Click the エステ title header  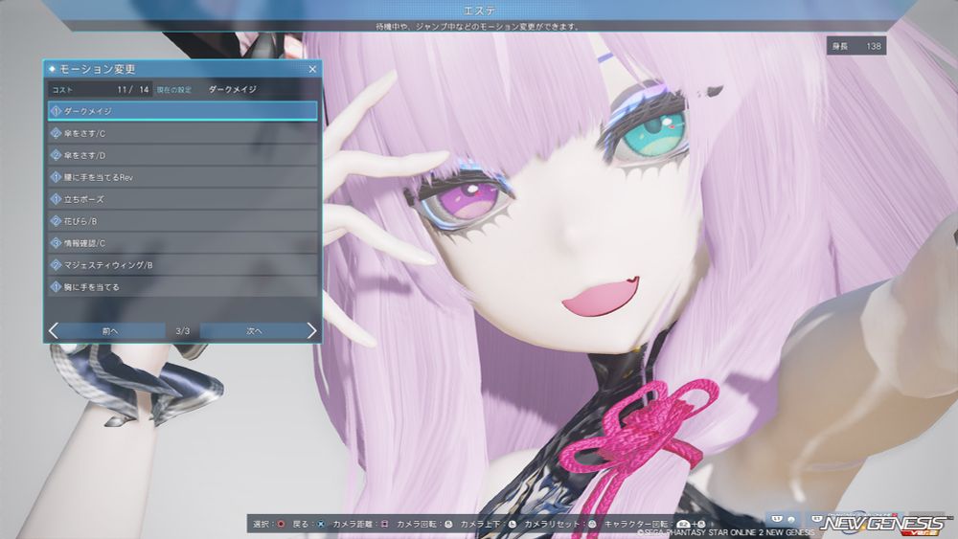point(480,11)
